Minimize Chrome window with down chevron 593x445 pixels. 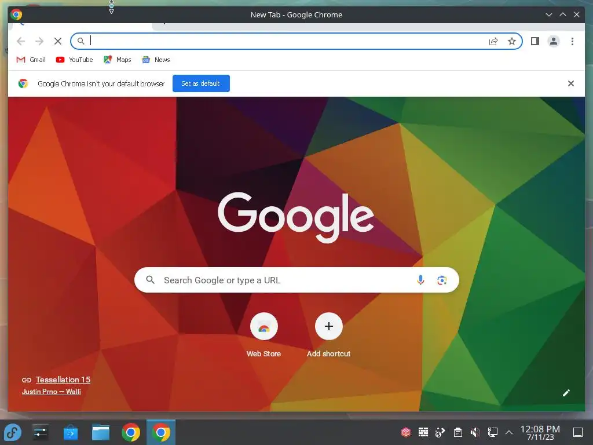[549, 14]
